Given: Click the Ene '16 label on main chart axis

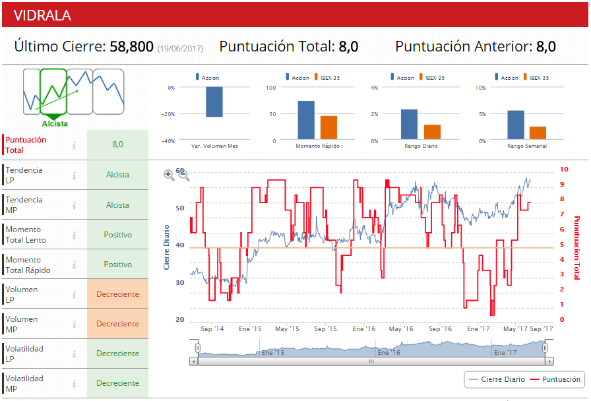Looking at the screenshot, I should (x=364, y=328).
